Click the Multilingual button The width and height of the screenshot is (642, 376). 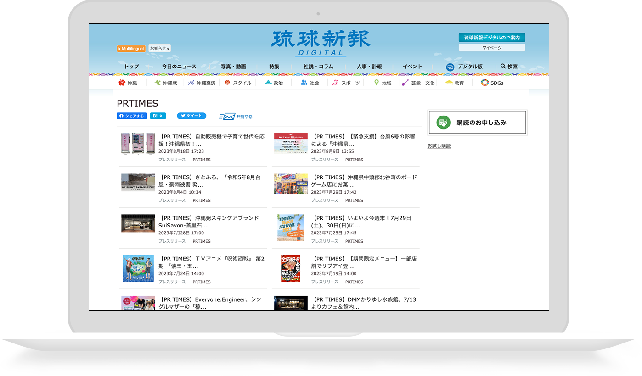coord(131,48)
